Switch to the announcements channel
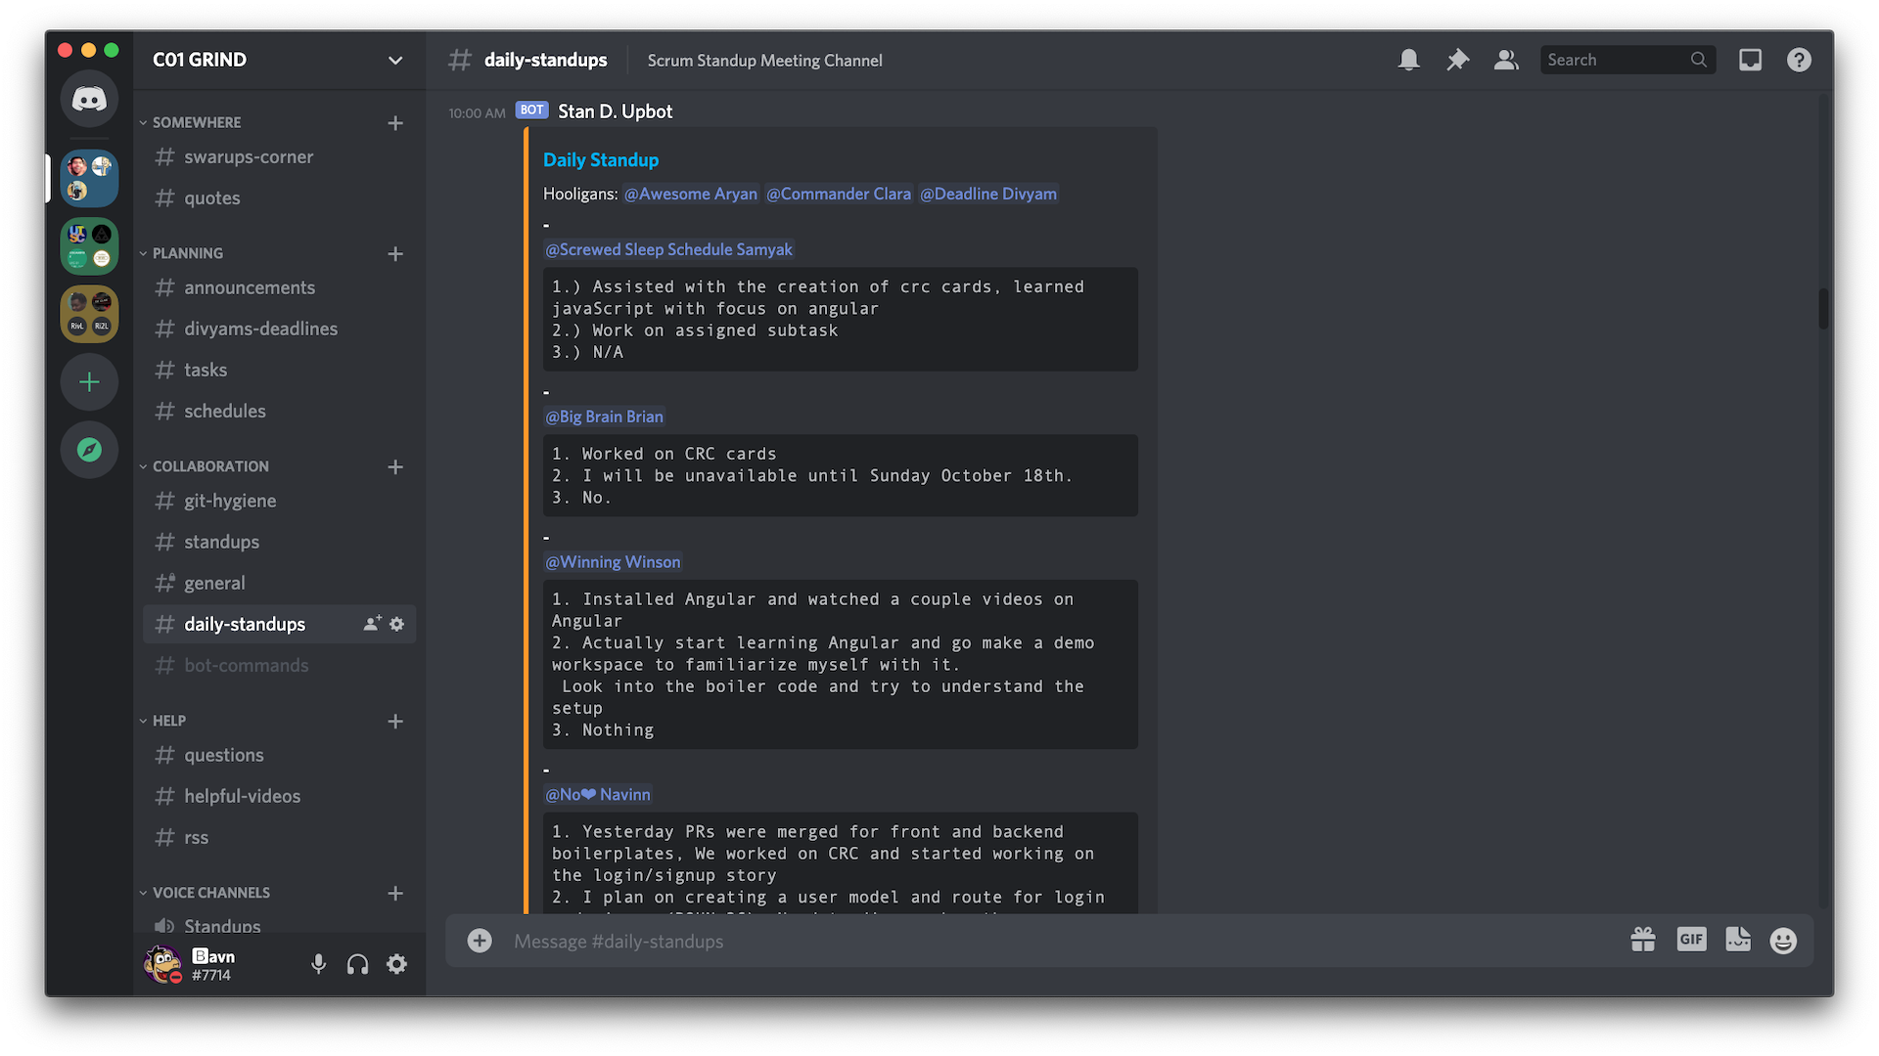 pyautogui.click(x=250, y=287)
